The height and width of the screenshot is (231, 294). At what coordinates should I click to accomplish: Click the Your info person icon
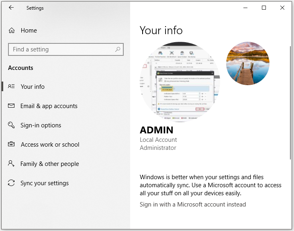(x=11, y=86)
